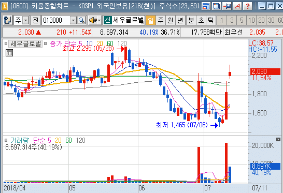Close the volume panel with x icon
Viewport: 283px width, 193px height.
[278, 139]
